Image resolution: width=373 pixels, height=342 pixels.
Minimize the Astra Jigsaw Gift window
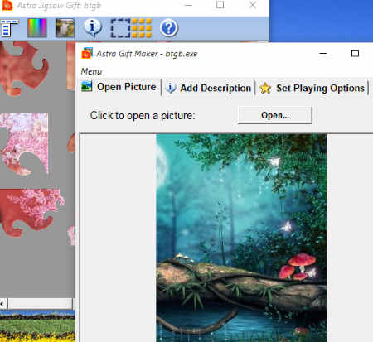(x=188, y=5)
